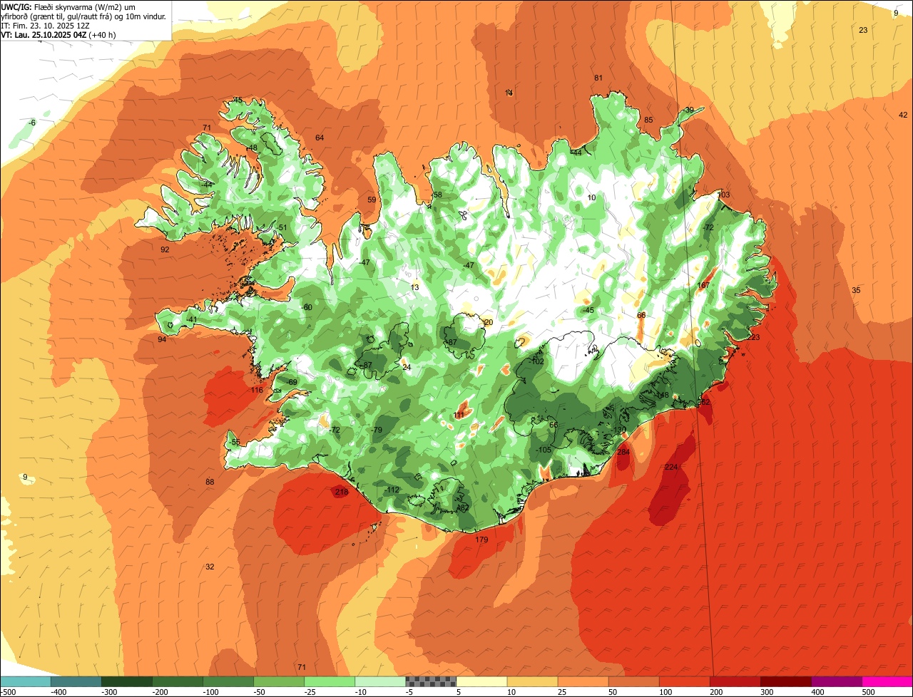The width and height of the screenshot is (913, 697).
Task: Select the magenta swatch right of the 500 label
Action: (887, 681)
